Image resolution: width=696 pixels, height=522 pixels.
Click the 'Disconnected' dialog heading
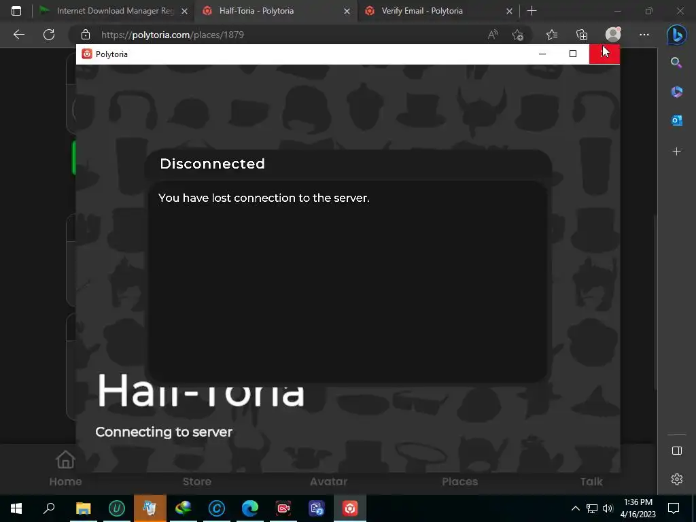[x=212, y=164]
